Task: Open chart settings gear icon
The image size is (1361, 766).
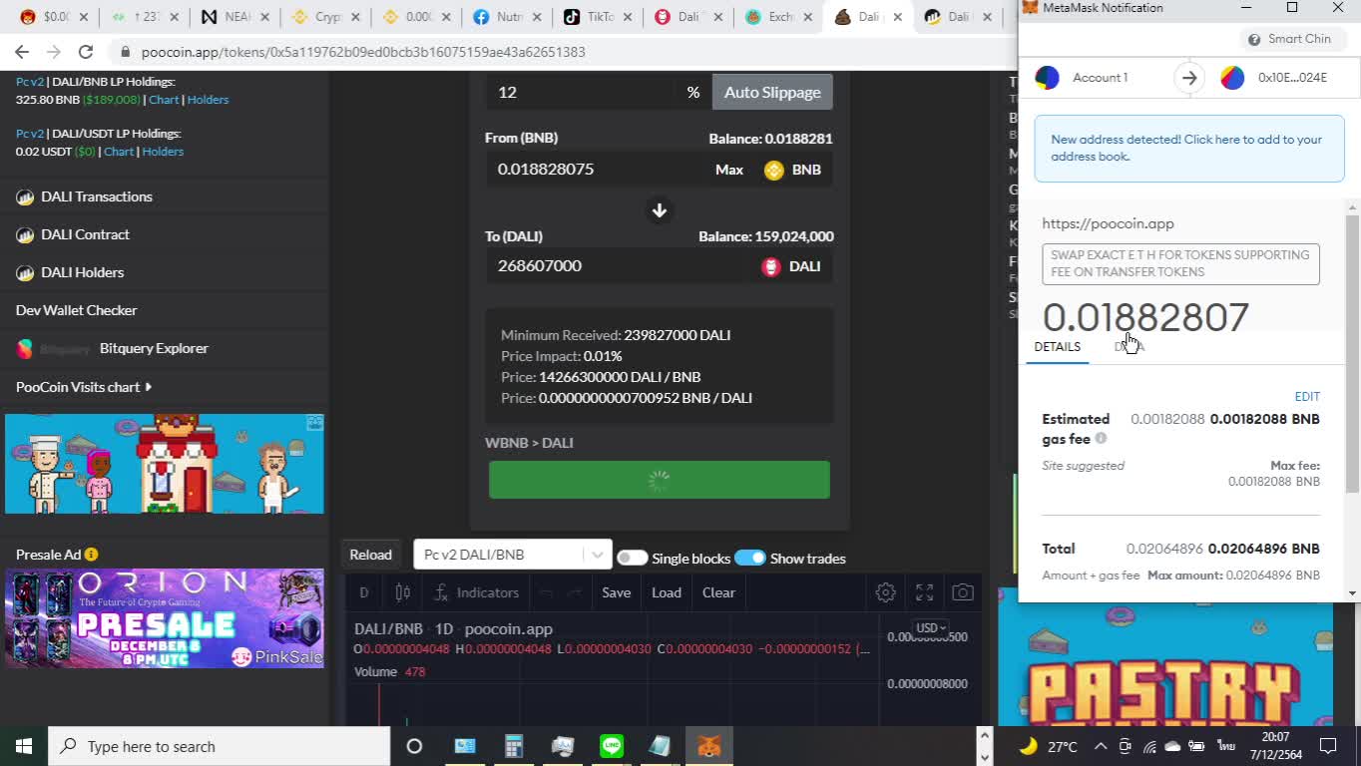Action: pyautogui.click(x=885, y=592)
